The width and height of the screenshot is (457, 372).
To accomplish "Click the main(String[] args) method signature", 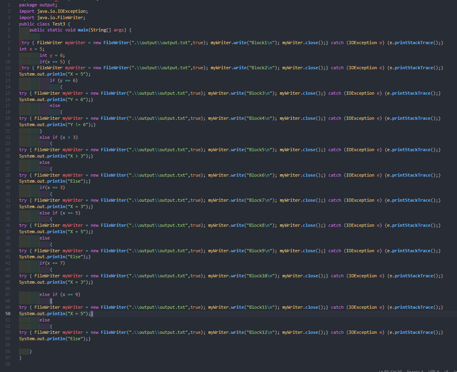I will point(80,30).
